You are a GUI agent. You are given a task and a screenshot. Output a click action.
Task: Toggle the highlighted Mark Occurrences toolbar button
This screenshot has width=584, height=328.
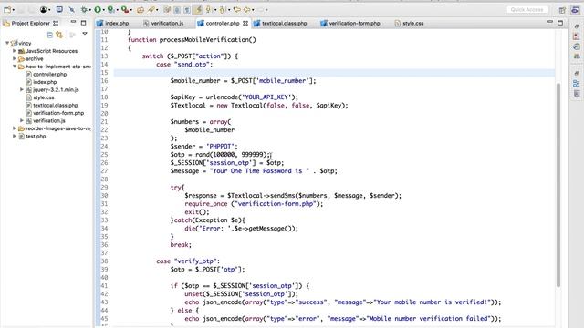198,10
